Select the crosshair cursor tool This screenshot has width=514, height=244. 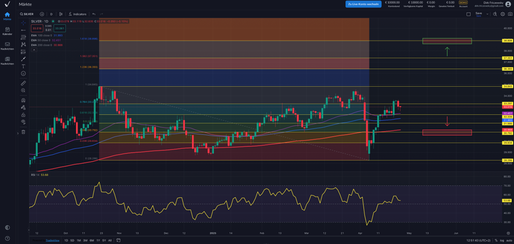[x=23, y=23]
